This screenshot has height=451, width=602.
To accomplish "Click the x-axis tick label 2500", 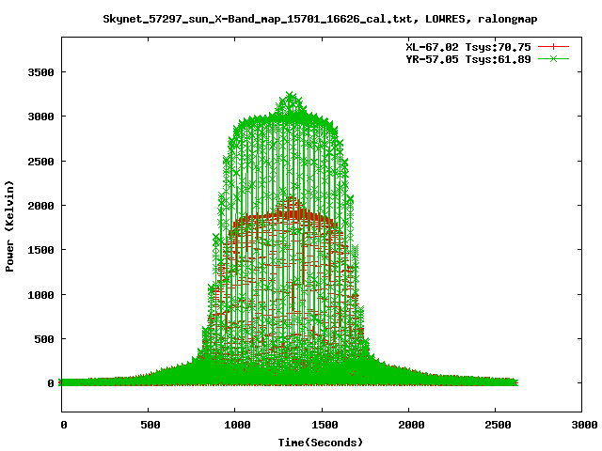I will pyautogui.click(x=498, y=425).
